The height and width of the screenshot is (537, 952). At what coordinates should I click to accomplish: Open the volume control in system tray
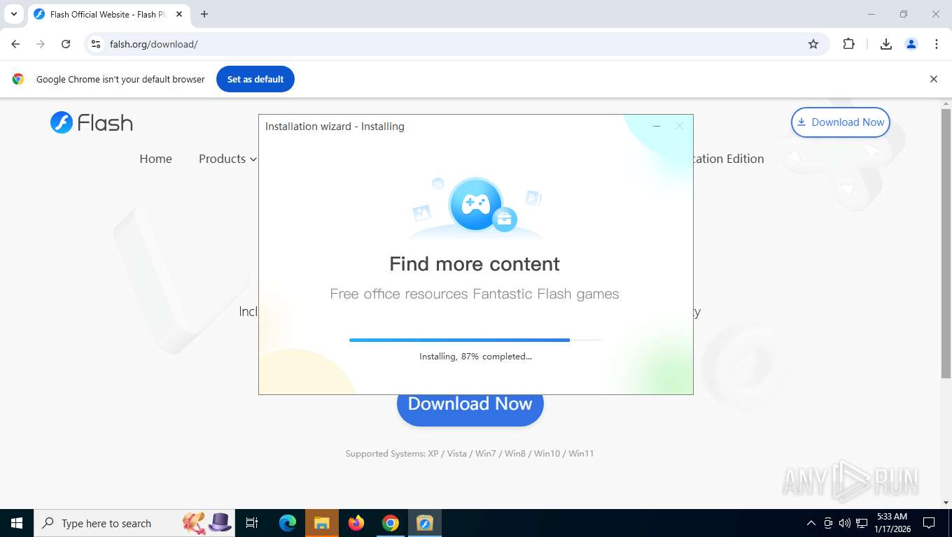click(845, 523)
